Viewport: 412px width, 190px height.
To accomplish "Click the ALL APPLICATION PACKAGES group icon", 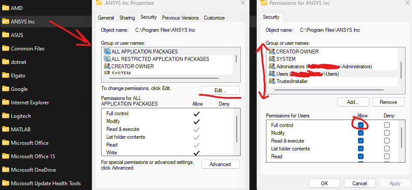I will pyautogui.click(x=107, y=51).
